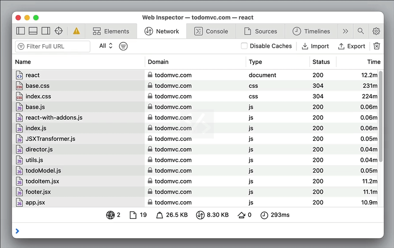
Task: Click the JS icon beside director.js
Action: point(19,149)
